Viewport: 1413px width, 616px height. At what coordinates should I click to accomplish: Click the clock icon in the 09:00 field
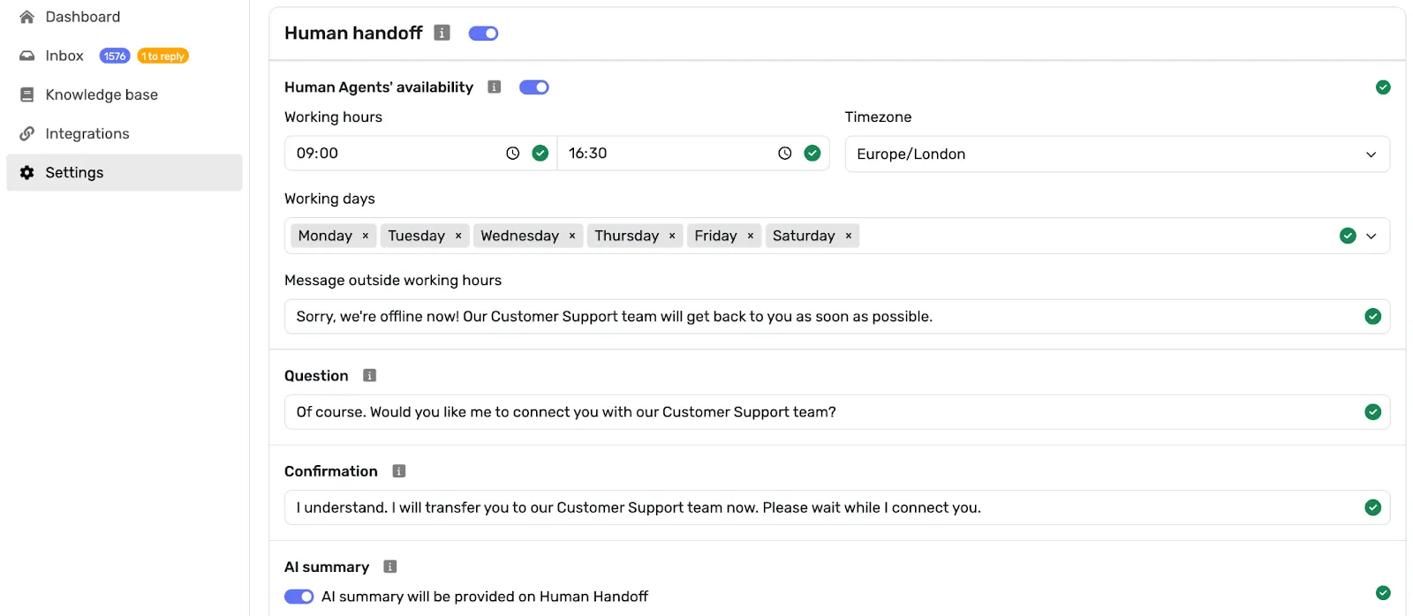coord(512,154)
